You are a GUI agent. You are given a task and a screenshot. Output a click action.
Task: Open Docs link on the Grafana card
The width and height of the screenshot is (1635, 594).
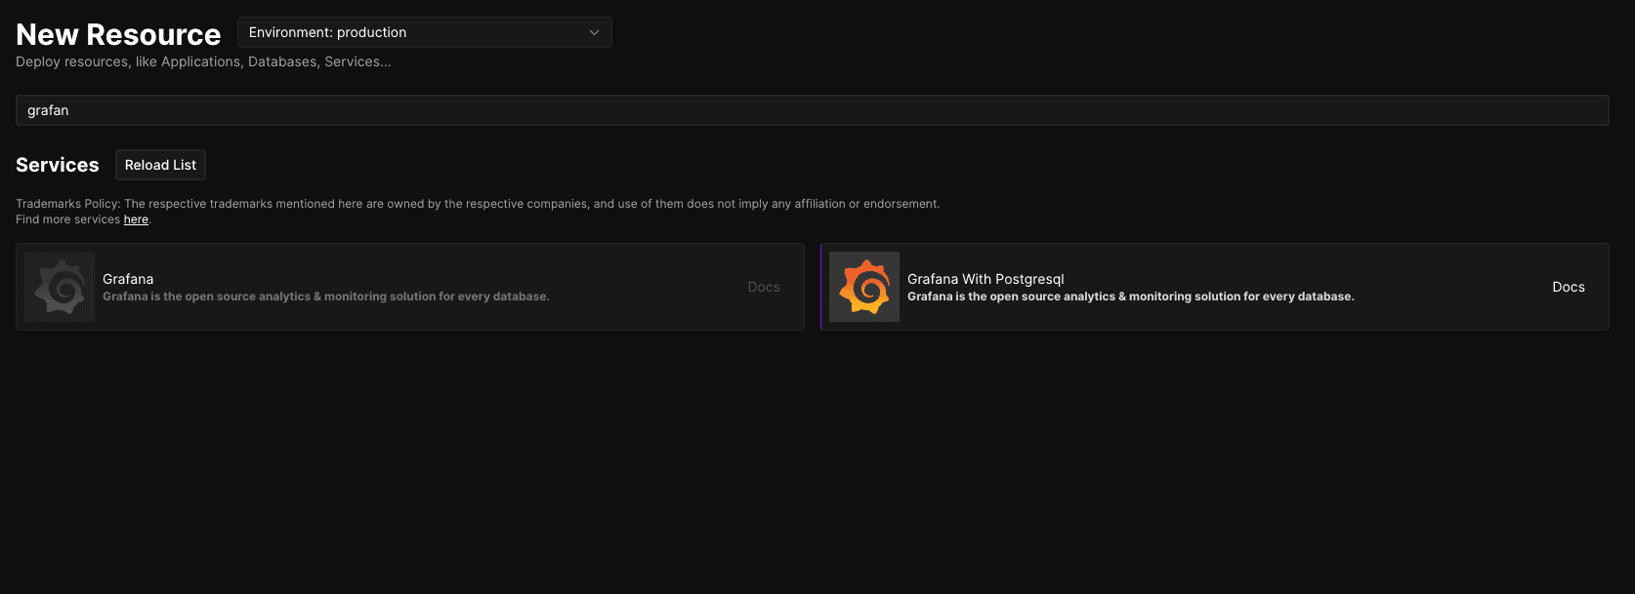764,287
